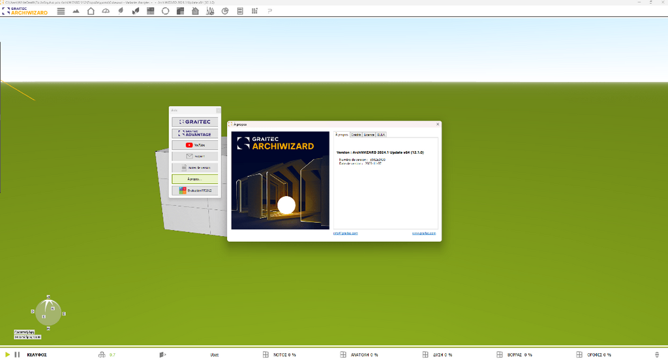Click the expand arrows at status bar end
This screenshot has height=363, width=668.
(x=657, y=355)
